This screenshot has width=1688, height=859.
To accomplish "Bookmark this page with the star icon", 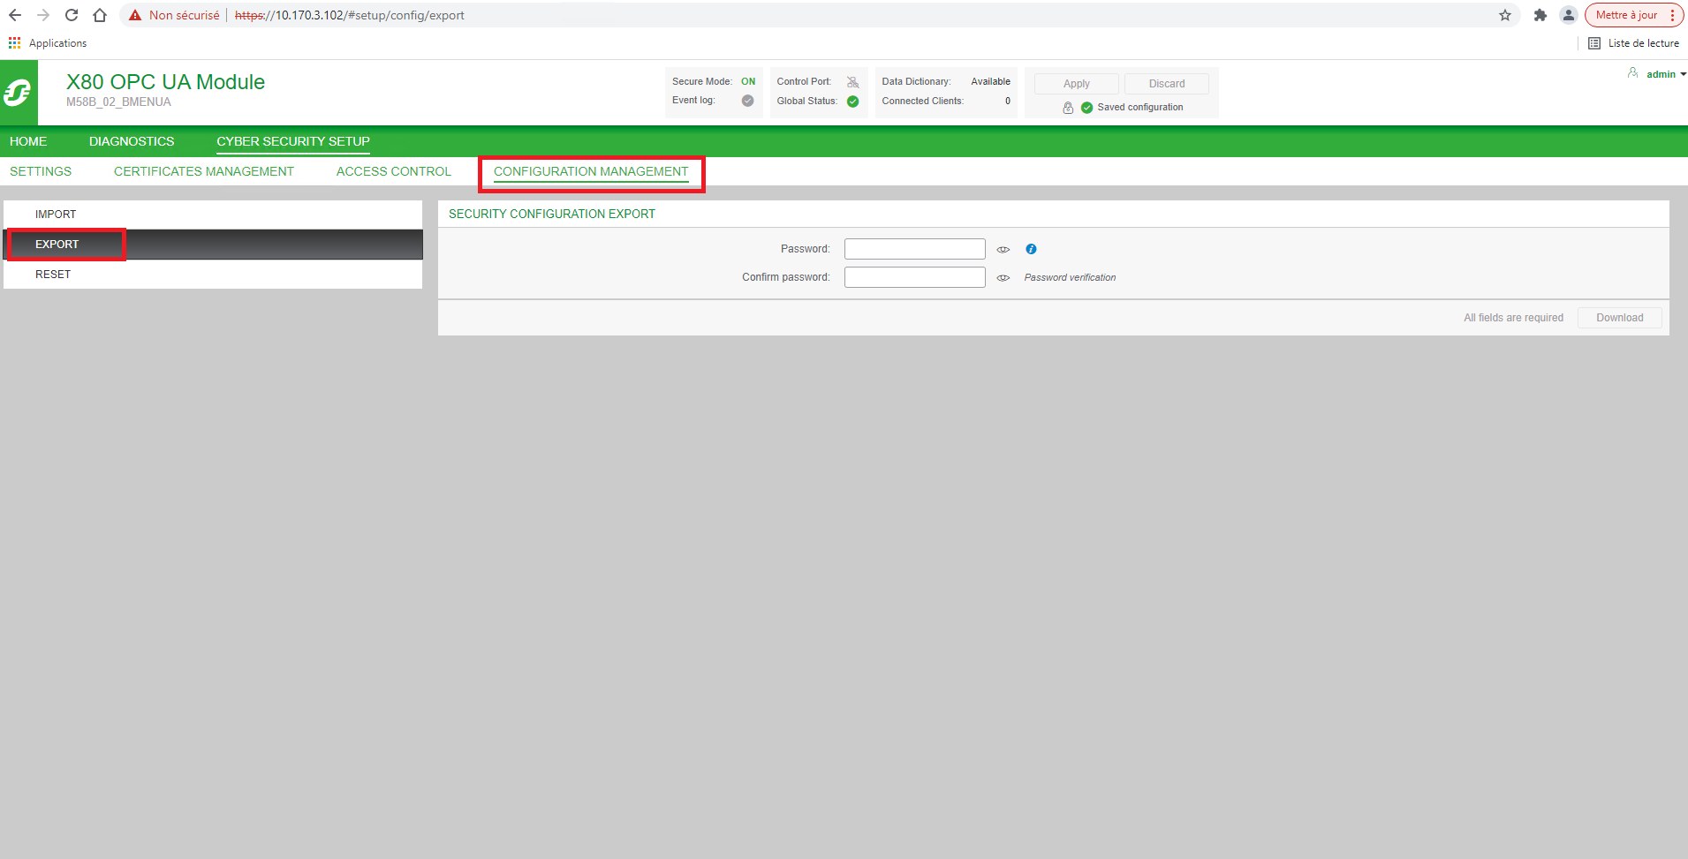I will (1505, 15).
